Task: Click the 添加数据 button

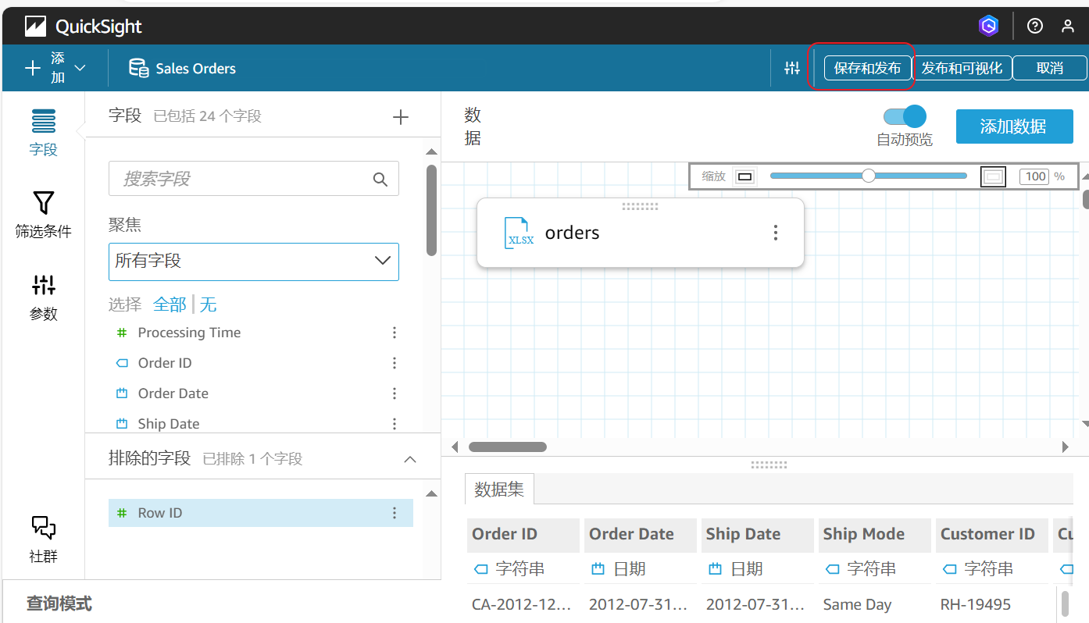Action: 1013,126
